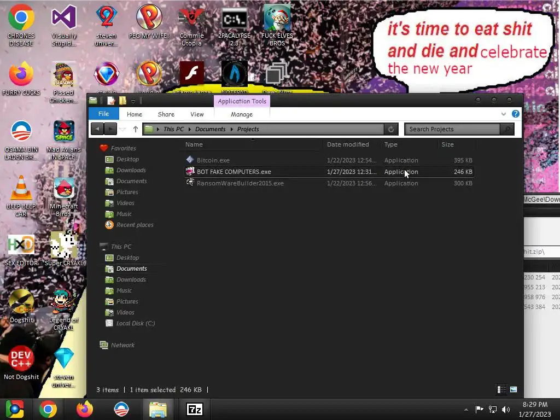Open the Pissed Chicken desktop icon
This screenshot has width=560, height=420.
pyautogui.click(x=63, y=83)
